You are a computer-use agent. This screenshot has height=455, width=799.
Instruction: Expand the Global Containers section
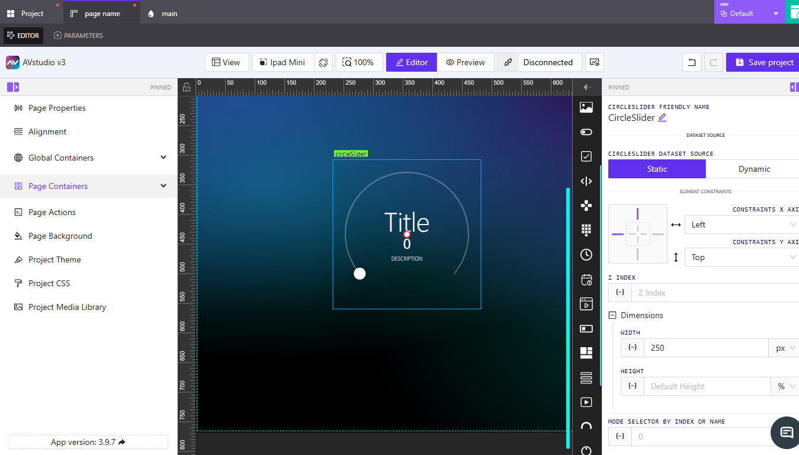tap(163, 158)
